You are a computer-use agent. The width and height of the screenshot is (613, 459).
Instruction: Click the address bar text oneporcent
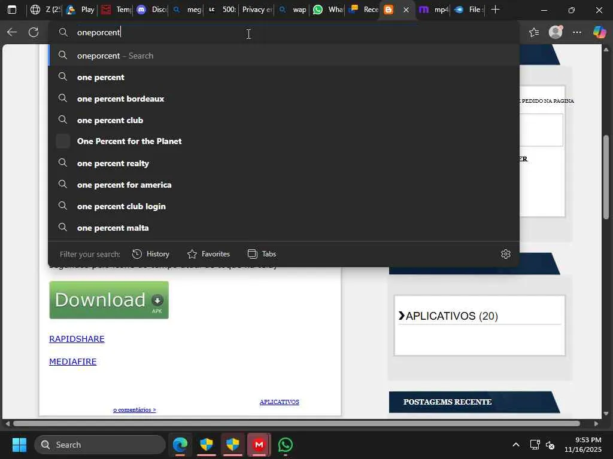pos(99,32)
